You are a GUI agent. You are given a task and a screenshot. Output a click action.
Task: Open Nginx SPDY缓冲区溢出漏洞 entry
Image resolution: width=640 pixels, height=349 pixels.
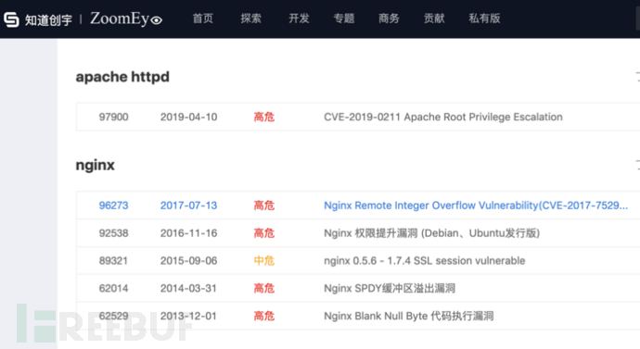(x=390, y=288)
